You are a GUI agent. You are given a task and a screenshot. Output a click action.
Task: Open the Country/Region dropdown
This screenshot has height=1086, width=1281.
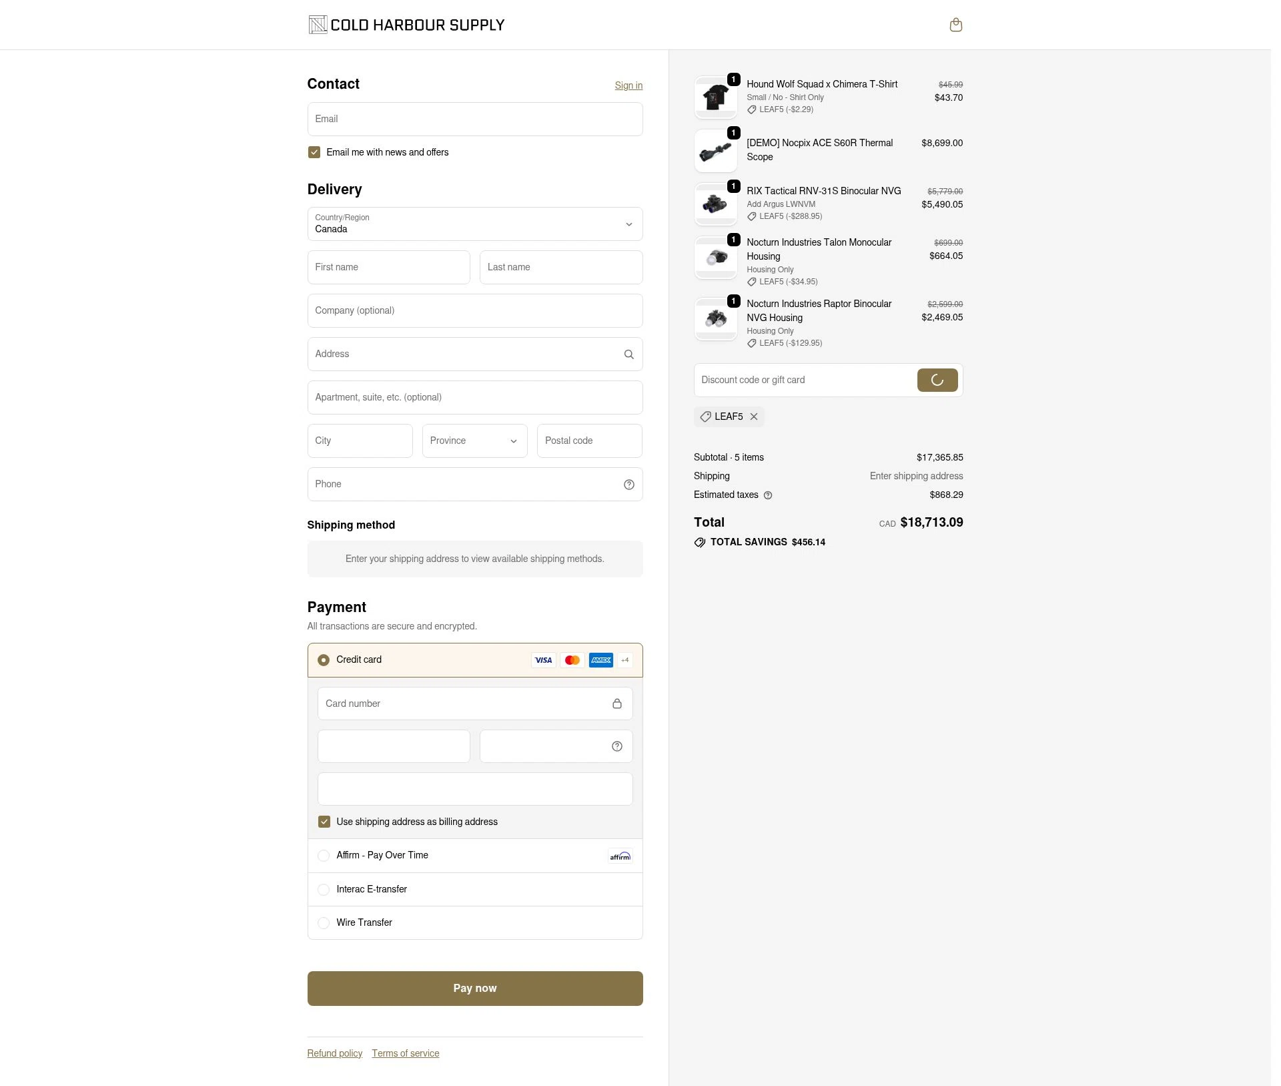[x=475, y=224]
